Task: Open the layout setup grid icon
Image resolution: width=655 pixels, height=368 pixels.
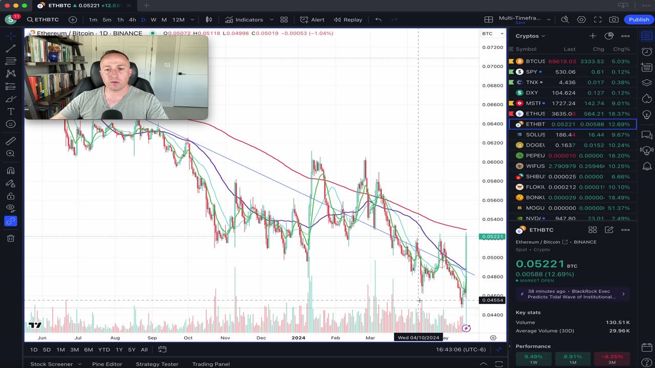Action: point(489,19)
